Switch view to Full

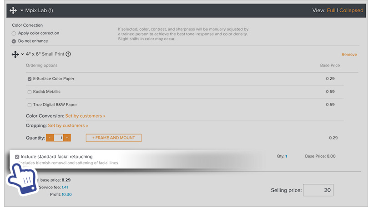(x=331, y=10)
